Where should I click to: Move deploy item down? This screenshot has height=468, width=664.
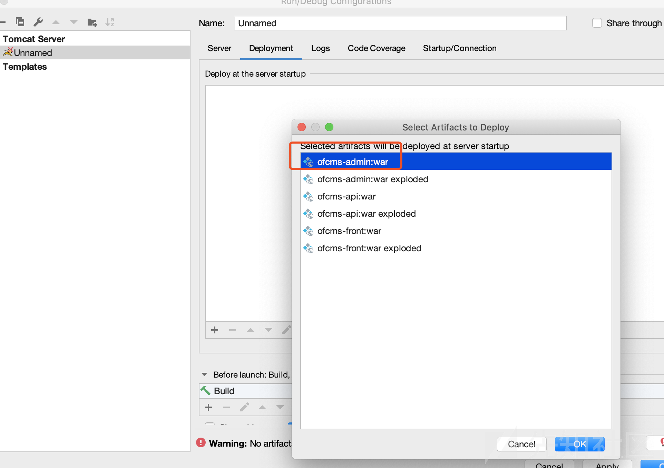[x=268, y=330]
